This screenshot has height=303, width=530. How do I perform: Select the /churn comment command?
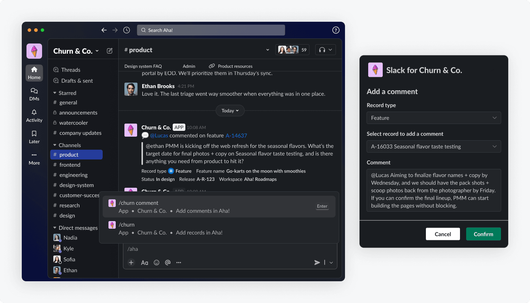pos(219,207)
